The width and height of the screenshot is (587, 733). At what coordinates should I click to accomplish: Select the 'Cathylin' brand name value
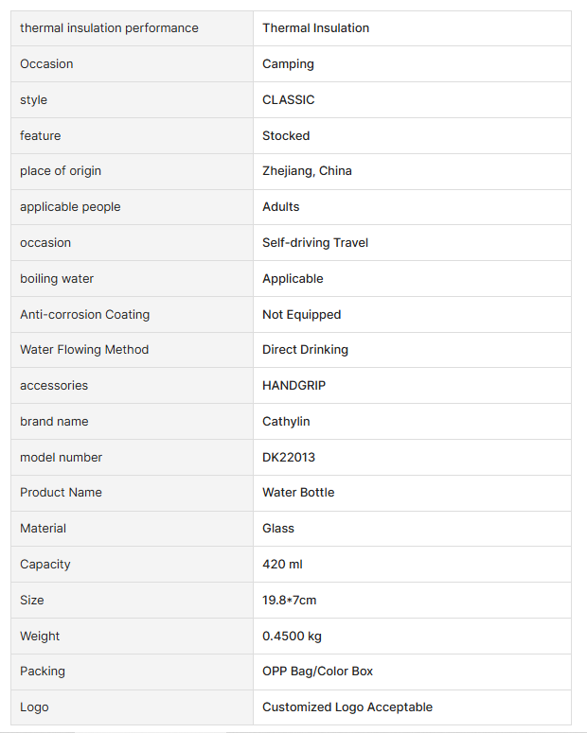coord(286,422)
